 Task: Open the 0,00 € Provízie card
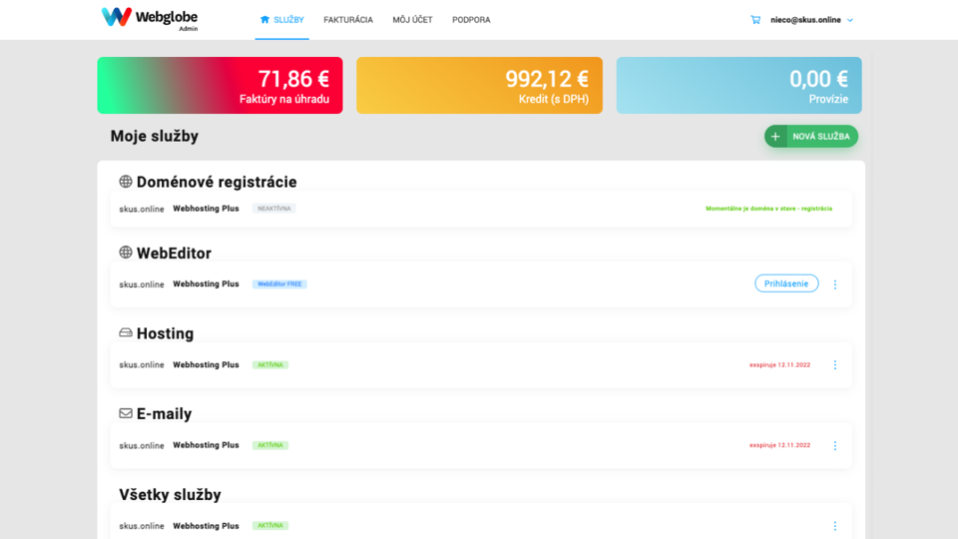tap(738, 85)
